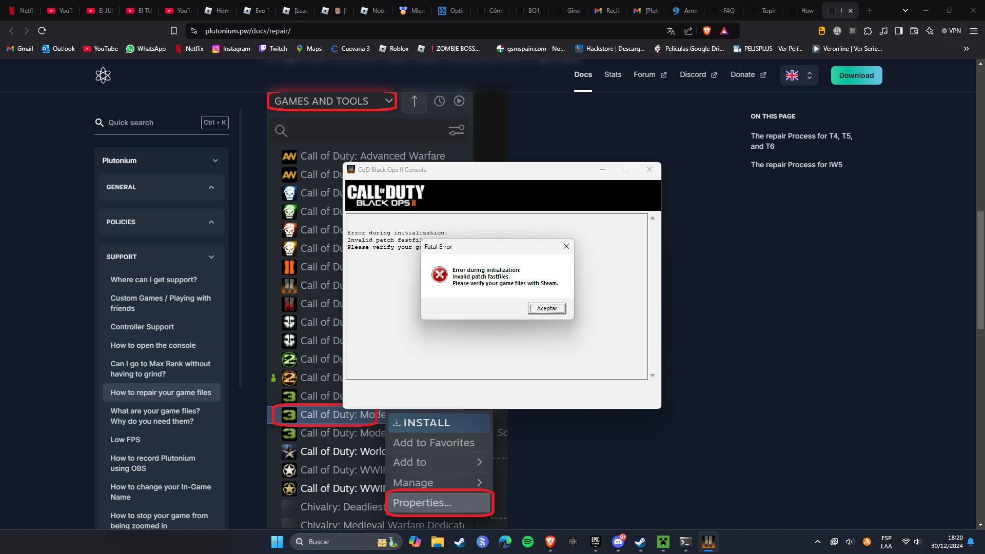Click the share page icon in address bar
The width and height of the screenshot is (985, 554).
coord(688,31)
